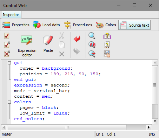Click the AB find-and-replace icon
Image resolution: width=159 pixels, height=138 pixels.
coord(92,45)
